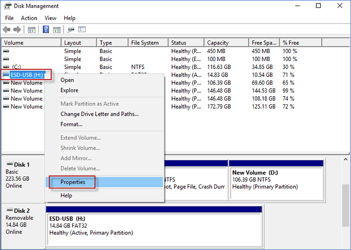Image resolution: width=351 pixels, height=250 pixels.
Task: Click the checklist Settings toolbar icon
Action: 82,30
